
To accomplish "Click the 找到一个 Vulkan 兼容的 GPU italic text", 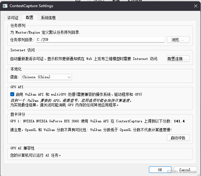I will click(x=71, y=100).
